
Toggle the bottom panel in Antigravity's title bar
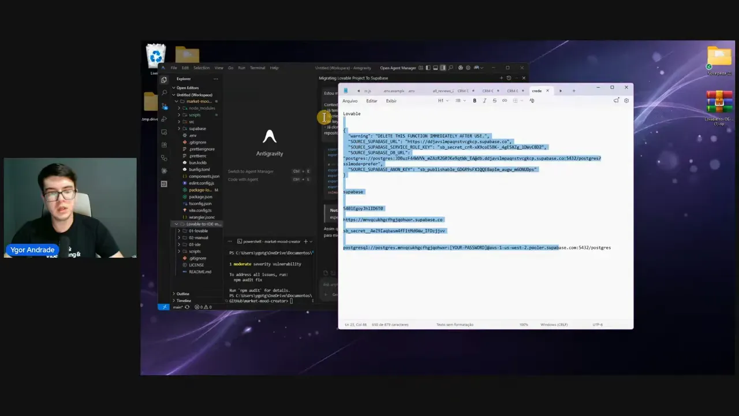click(435, 68)
